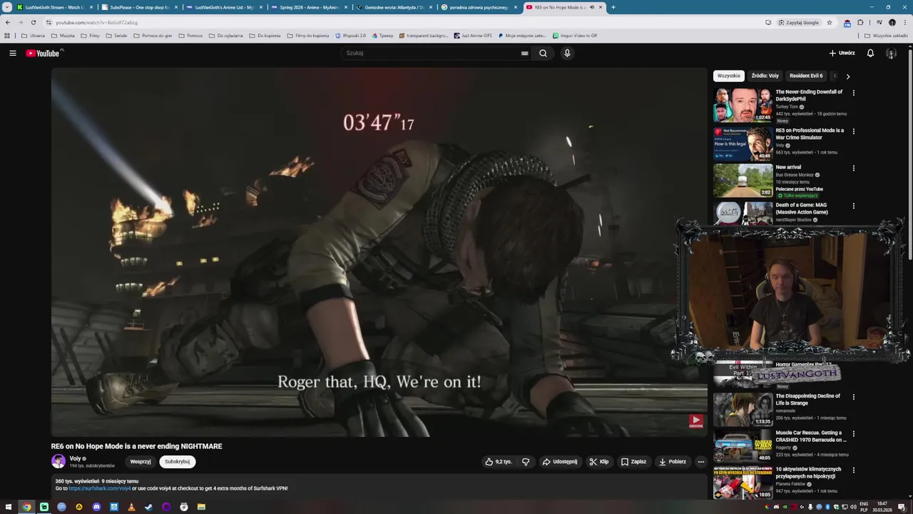The width and height of the screenshot is (913, 514).
Task: Open options for Death of a Game: MAG video
Action: point(853,206)
